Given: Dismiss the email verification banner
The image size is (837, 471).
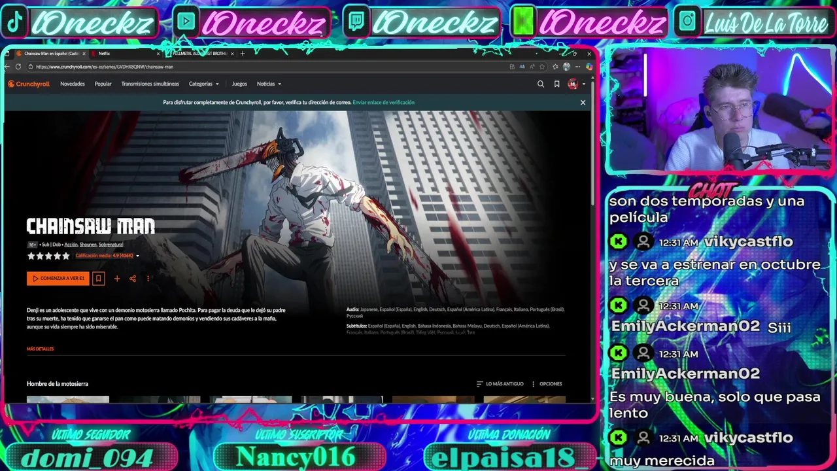Looking at the screenshot, I should click(583, 102).
